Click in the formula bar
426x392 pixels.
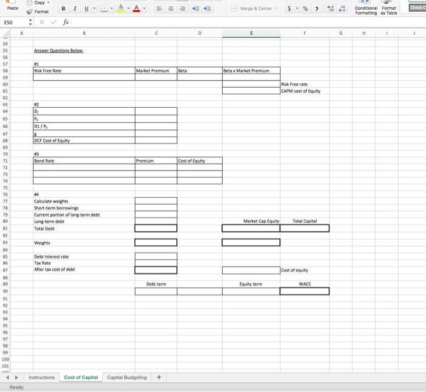point(248,23)
